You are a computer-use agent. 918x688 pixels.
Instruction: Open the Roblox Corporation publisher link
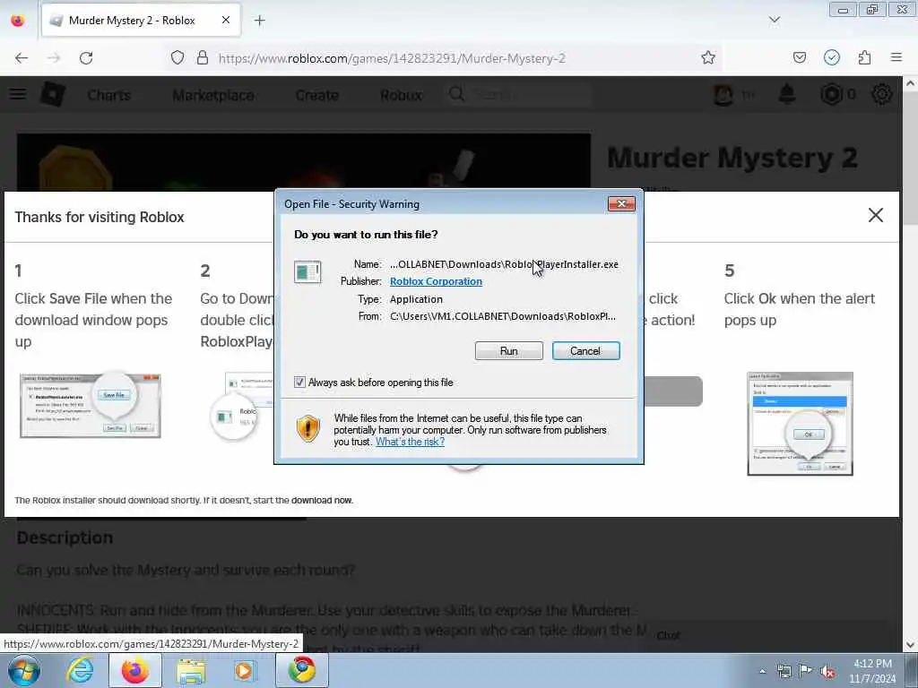click(437, 281)
